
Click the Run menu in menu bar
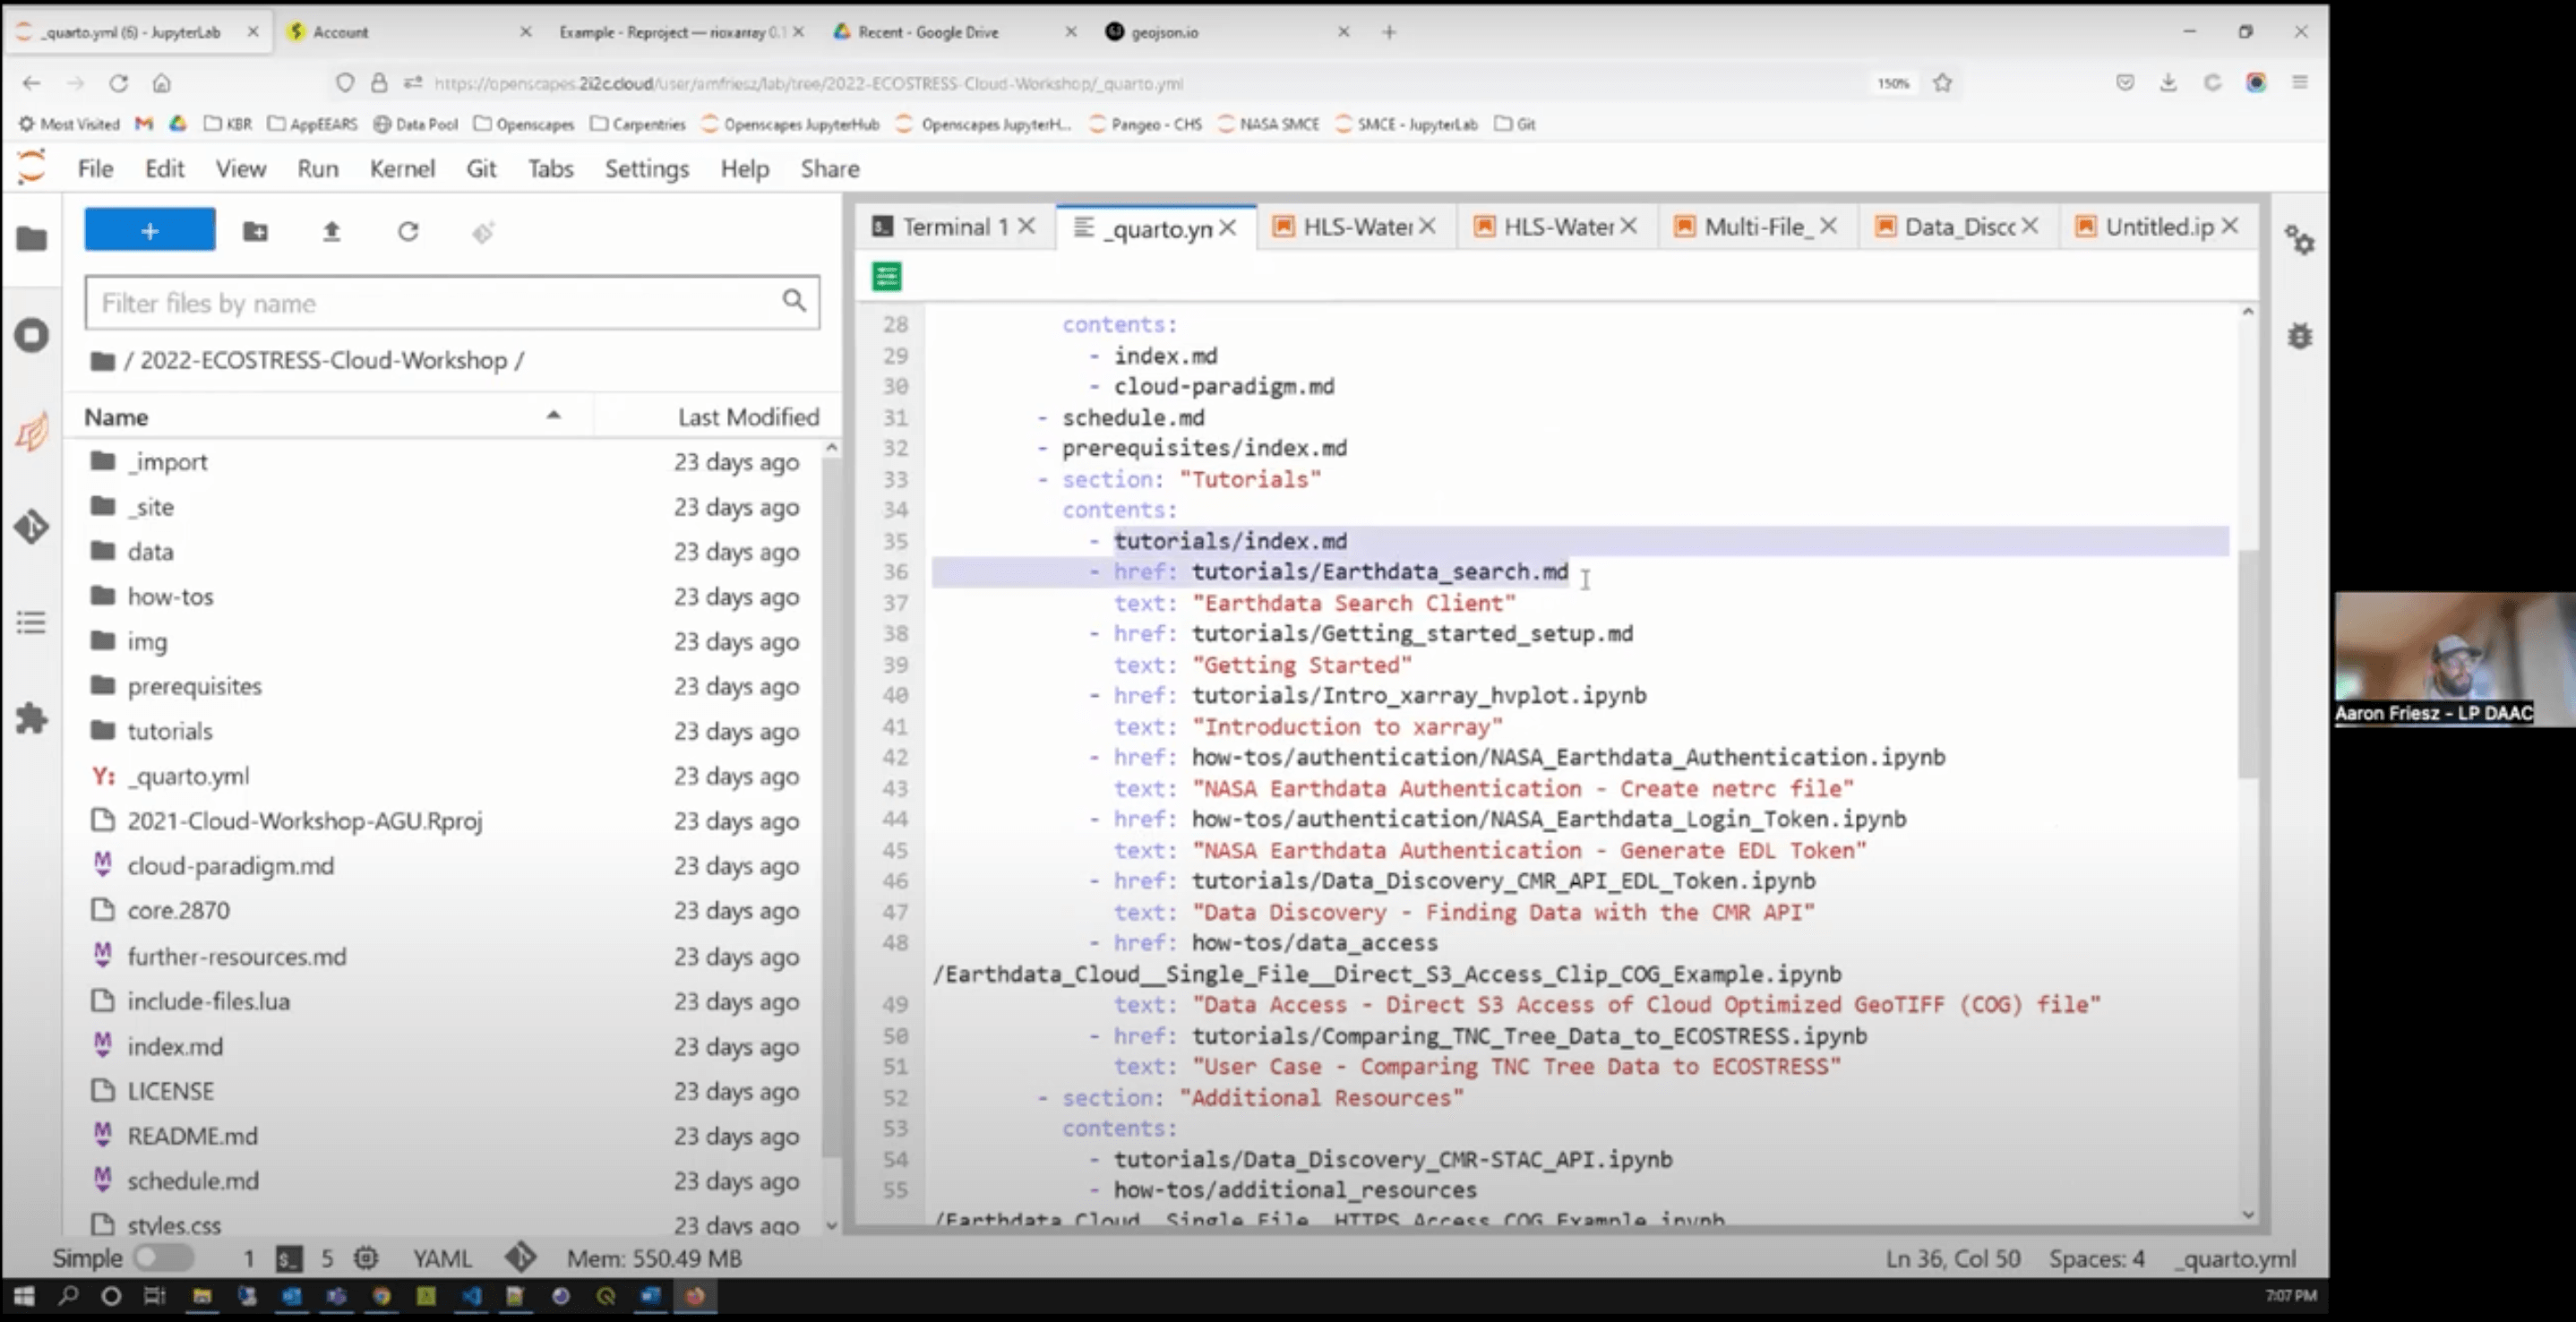coord(317,167)
